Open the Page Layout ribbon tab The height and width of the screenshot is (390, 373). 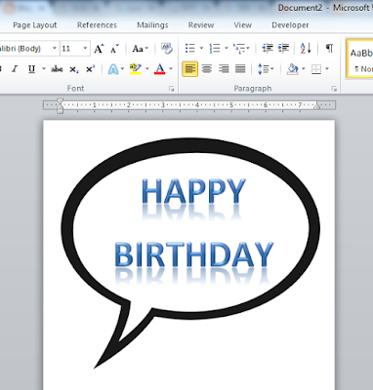point(35,25)
